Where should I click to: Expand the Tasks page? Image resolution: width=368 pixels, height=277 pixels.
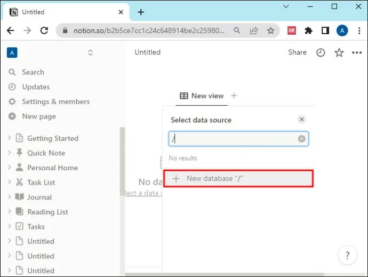(10, 226)
